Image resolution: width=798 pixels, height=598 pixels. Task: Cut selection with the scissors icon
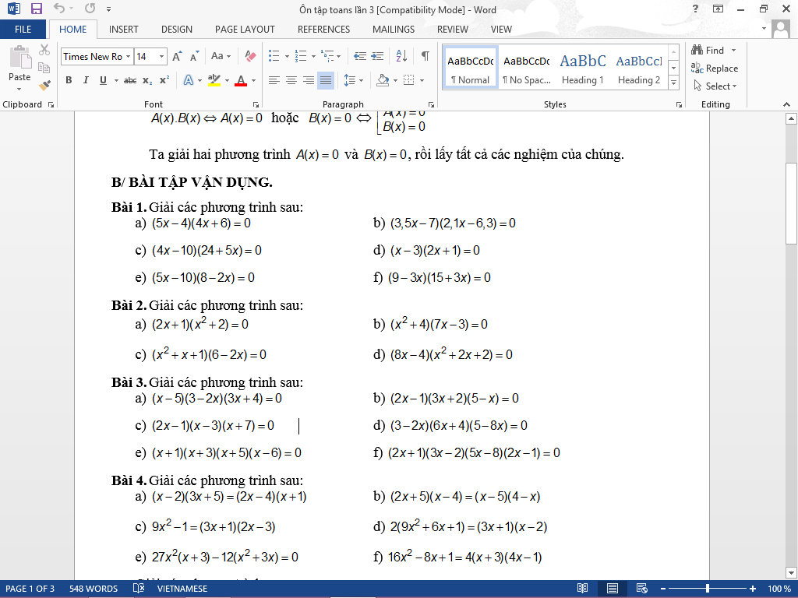pos(44,50)
